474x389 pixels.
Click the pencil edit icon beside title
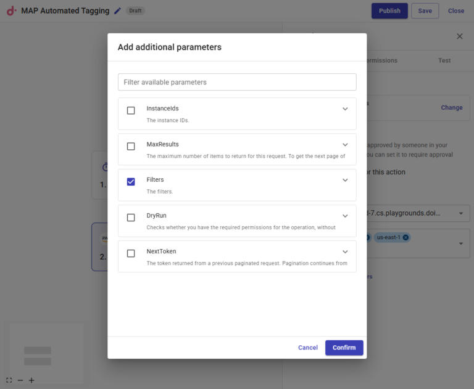[118, 10]
